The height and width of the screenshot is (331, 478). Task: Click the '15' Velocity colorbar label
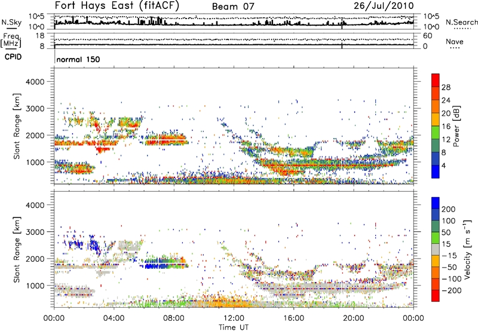click(x=446, y=244)
